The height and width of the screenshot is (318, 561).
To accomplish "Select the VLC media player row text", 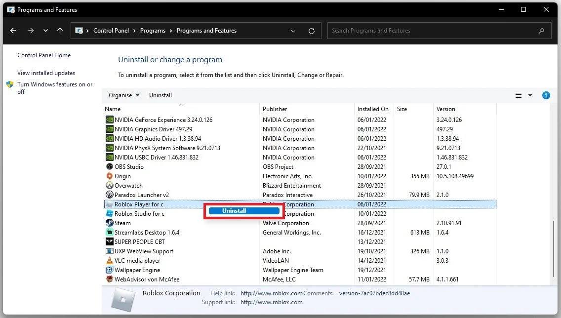I will click(137, 261).
